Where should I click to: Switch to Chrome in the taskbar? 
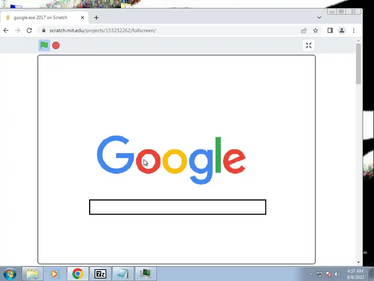[77, 274]
